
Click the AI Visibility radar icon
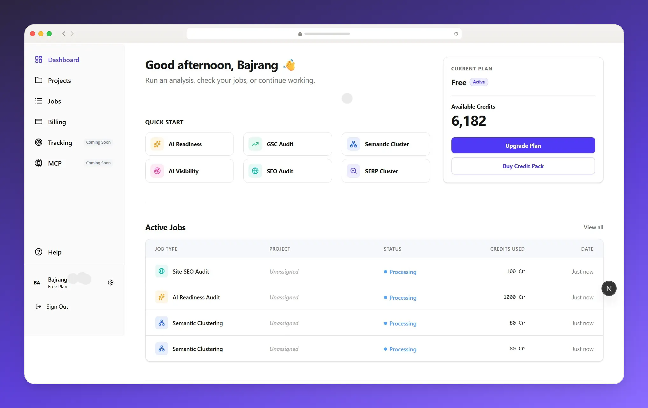(157, 171)
